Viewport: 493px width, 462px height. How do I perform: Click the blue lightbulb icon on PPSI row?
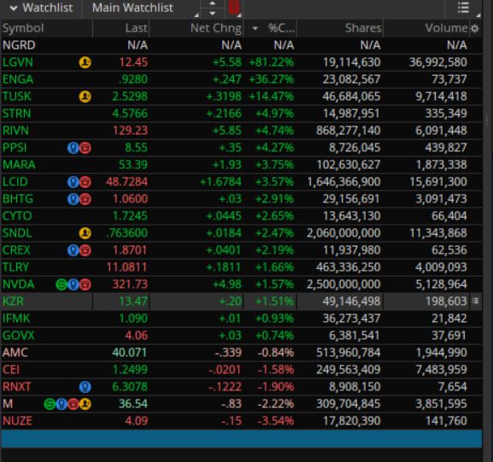tap(73, 148)
